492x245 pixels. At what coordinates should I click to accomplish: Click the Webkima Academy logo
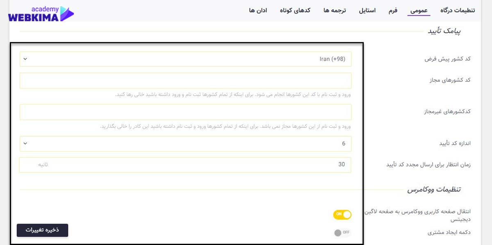tap(41, 14)
